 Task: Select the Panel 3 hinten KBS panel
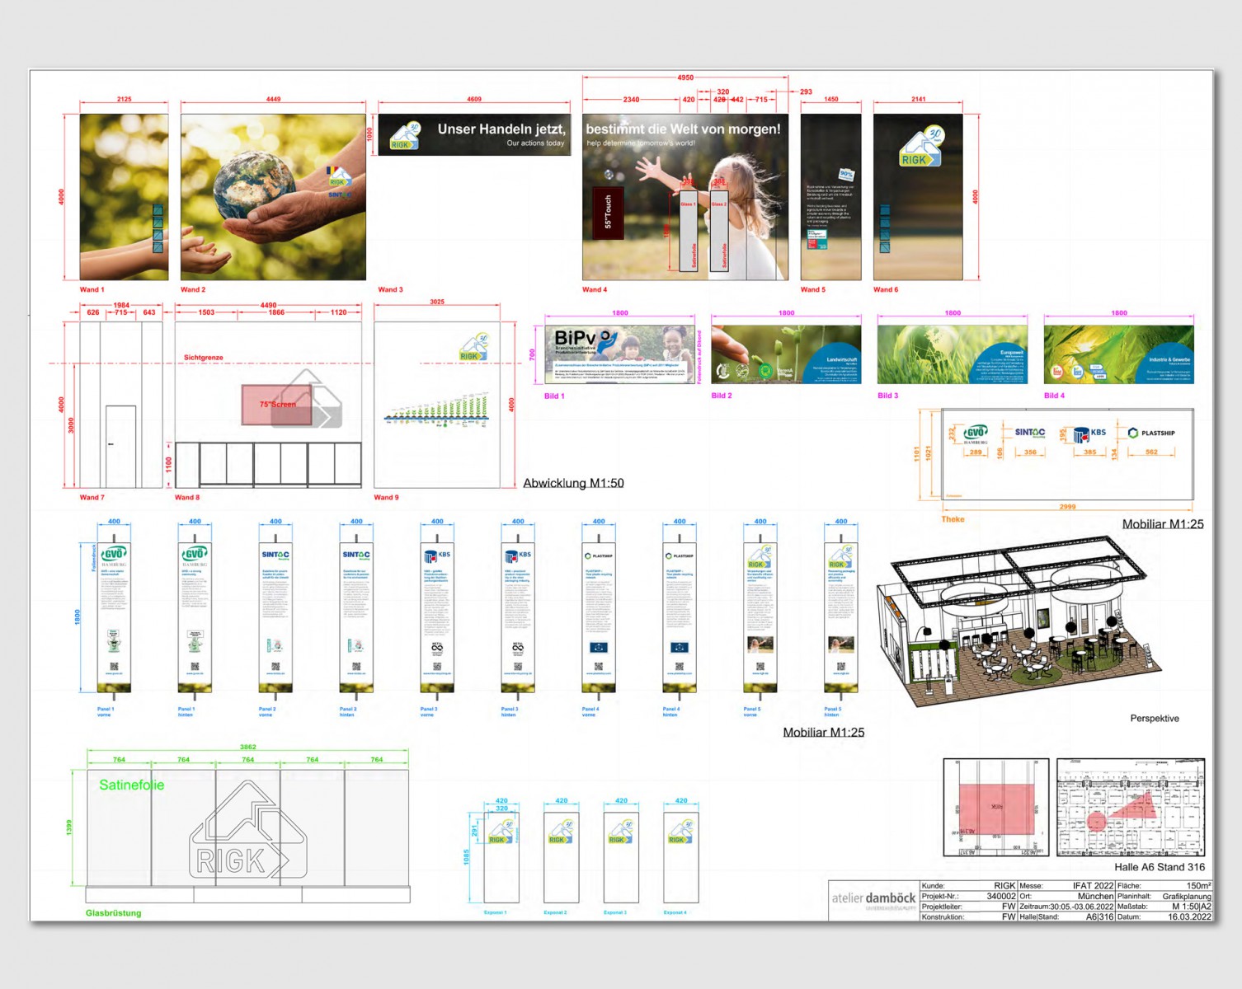pos(518,616)
